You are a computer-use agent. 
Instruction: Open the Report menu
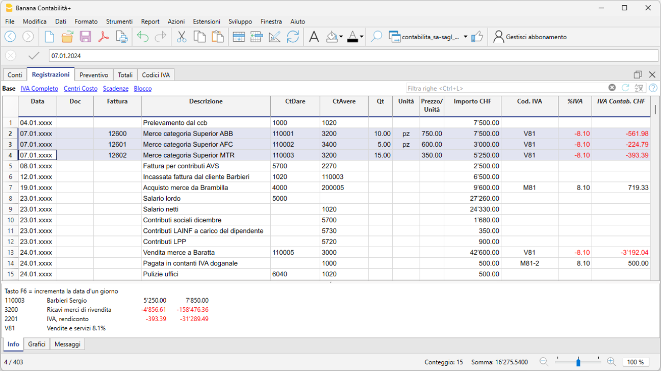150,21
